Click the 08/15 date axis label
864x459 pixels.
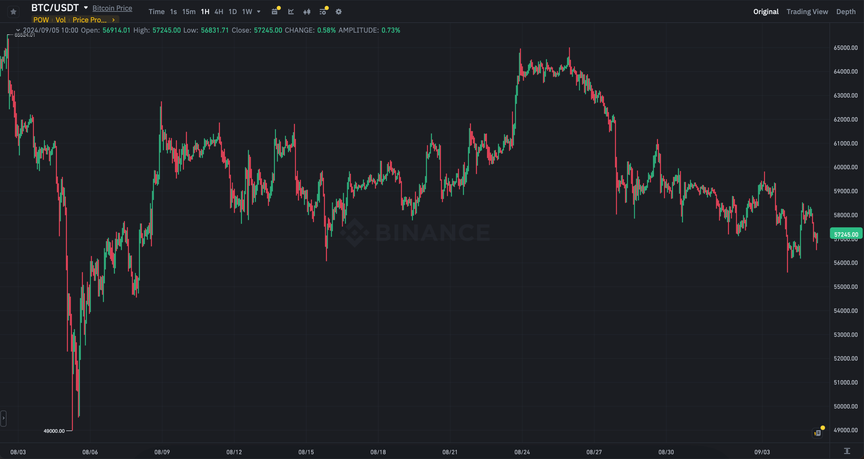(306, 452)
